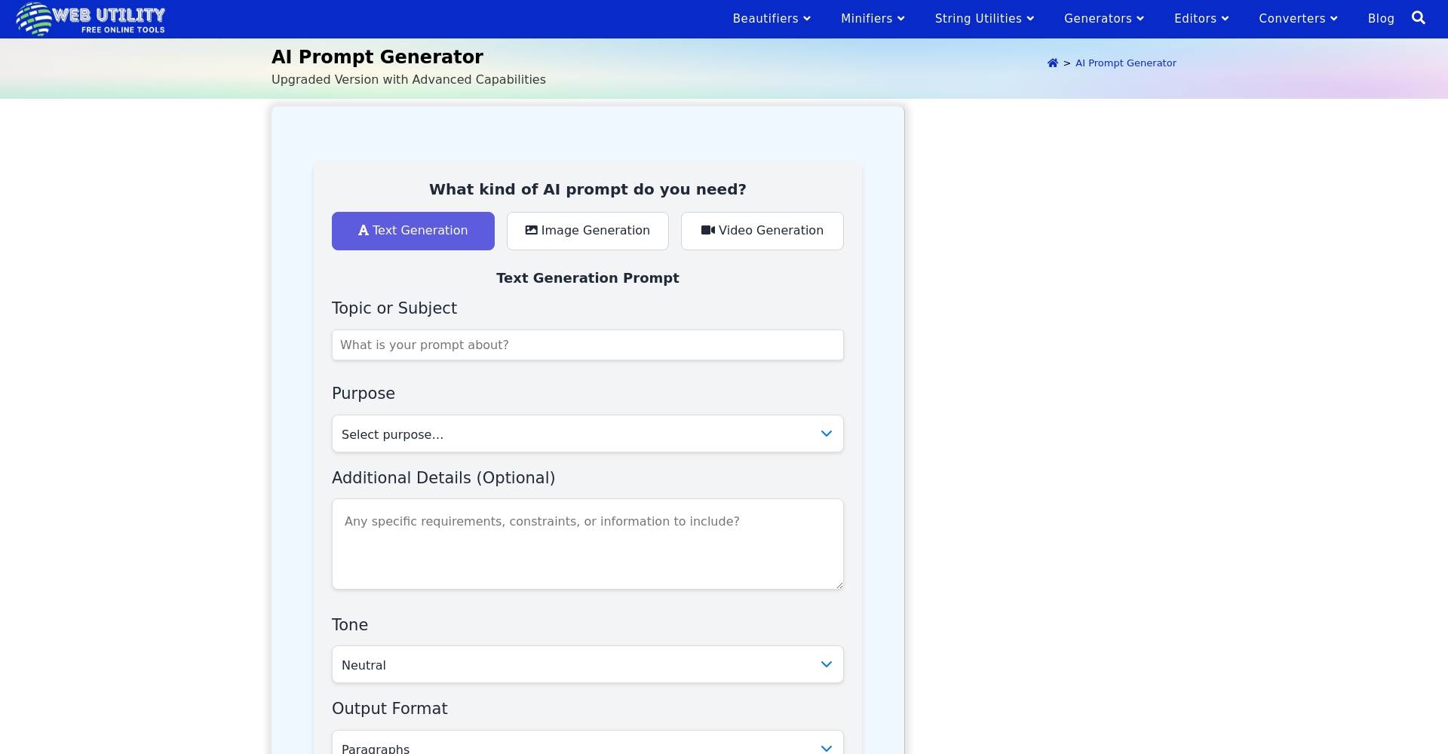Click the picture icon on Image Generation button
This screenshot has height=754, width=1448.
tap(531, 230)
